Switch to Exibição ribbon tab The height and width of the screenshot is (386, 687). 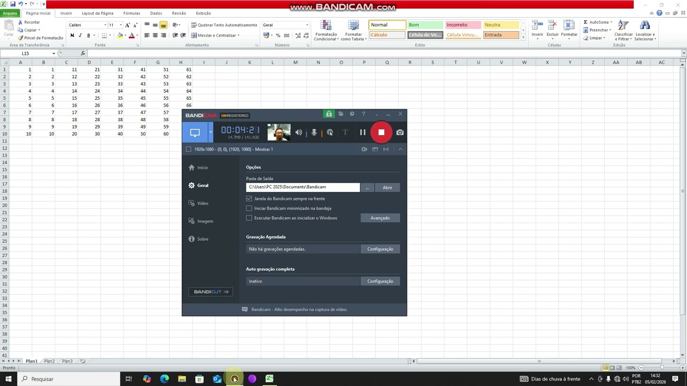pyautogui.click(x=203, y=13)
